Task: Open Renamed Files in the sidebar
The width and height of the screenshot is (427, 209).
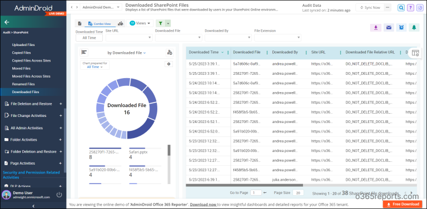Action: (x=23, y=84)
